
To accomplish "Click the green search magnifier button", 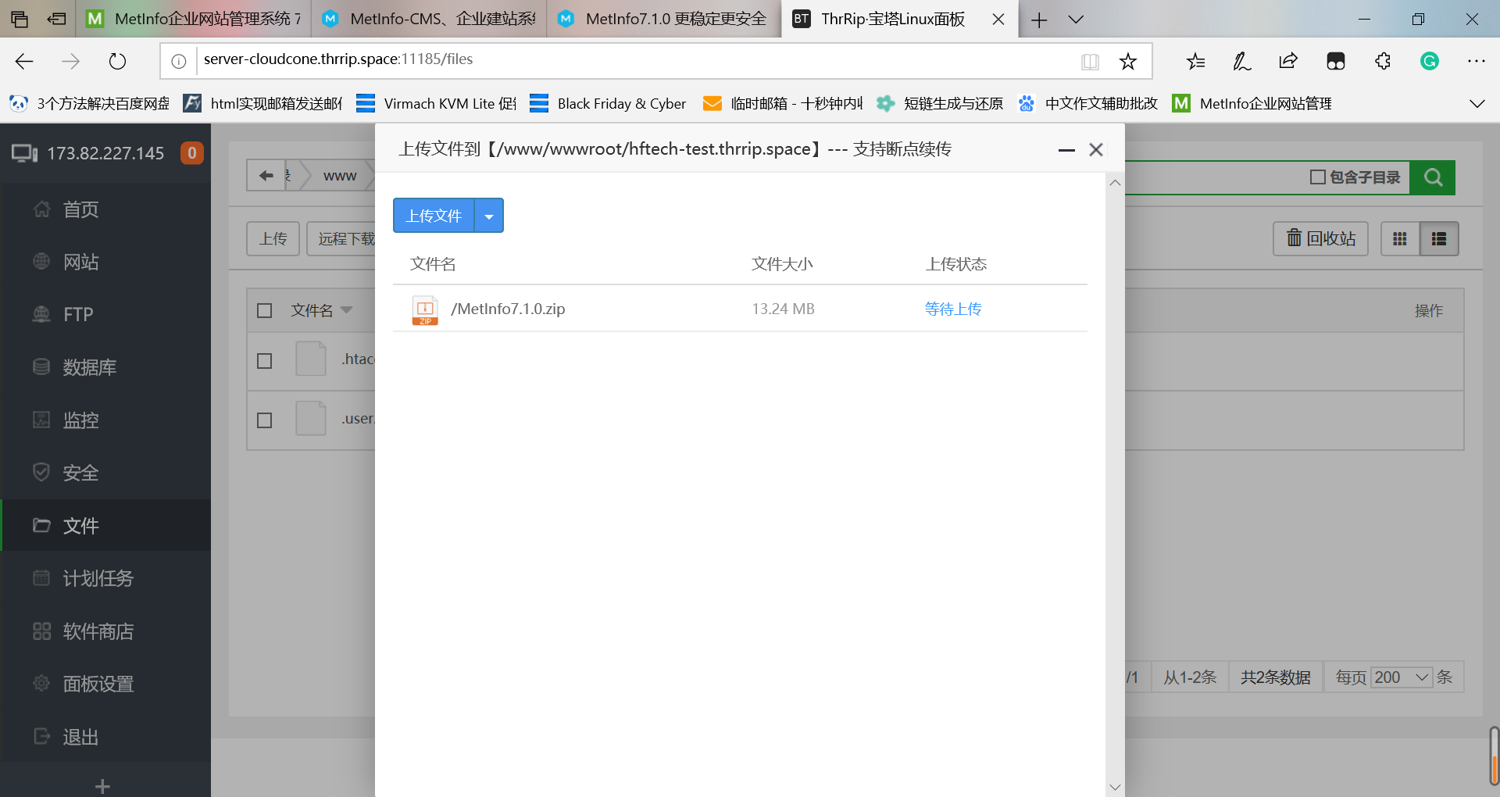I will (x=1433, y=177).
